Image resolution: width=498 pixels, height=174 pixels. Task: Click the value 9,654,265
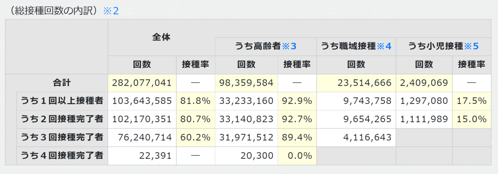pyautogui.click(x=368, y=119)
